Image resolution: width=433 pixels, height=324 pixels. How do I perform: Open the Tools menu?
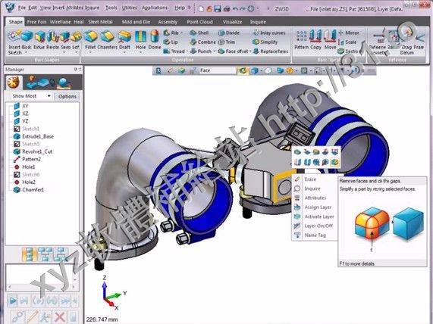pyautogui.click(x=111, y=8)
